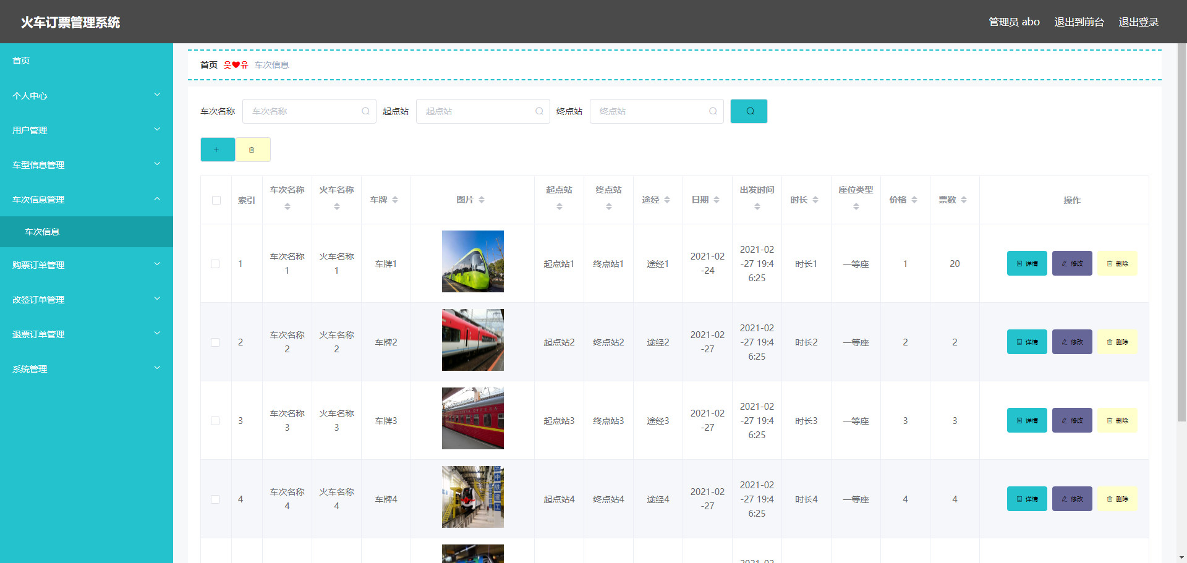
Task: Check the row 4 checkbox
Action: pyautogui.click(x=215, y=499)
